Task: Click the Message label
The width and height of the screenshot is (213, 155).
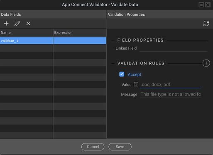Action: pyautogui.click(x=129, y=94)
